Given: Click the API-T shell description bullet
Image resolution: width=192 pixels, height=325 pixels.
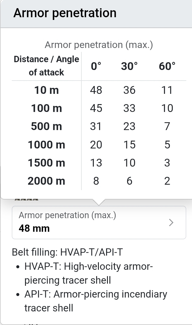Looking at the screenshot, I should coord(96,301).
